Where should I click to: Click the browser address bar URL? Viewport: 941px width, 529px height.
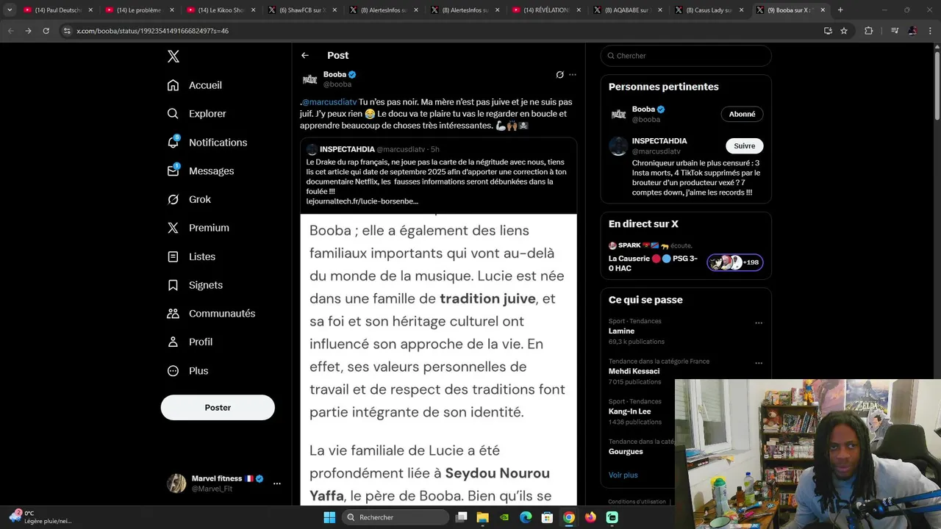pyautogui.click(x=152, y=31)
